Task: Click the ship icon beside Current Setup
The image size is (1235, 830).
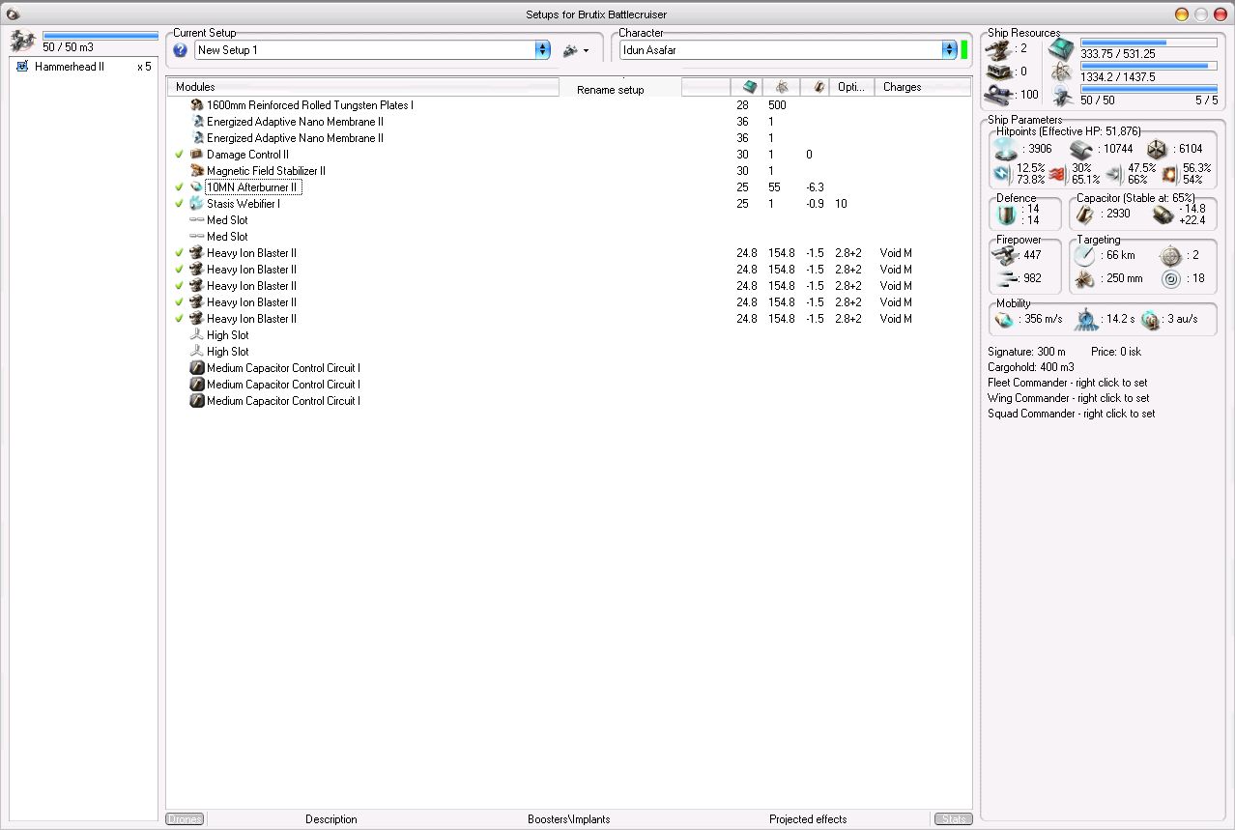Action: click(x=570, y=50)
